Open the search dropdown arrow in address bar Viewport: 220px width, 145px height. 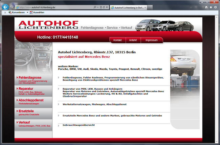click(x=98, y=7)
